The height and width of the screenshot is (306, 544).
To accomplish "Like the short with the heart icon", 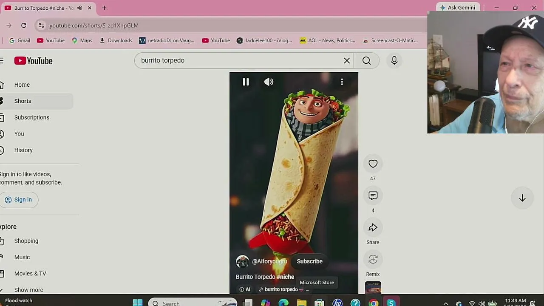I will click(x=373, y=164).
